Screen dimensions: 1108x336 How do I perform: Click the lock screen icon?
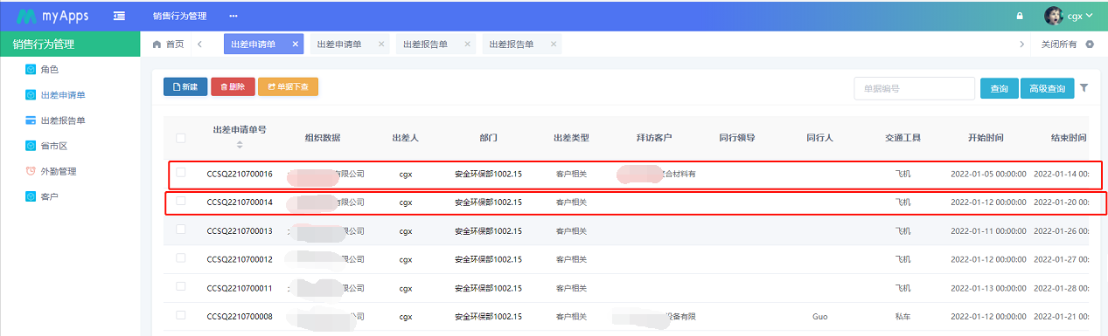point(1019,16)
